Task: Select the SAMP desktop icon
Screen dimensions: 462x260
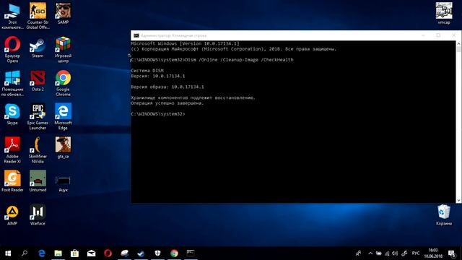Action: (x=63, y=13)
